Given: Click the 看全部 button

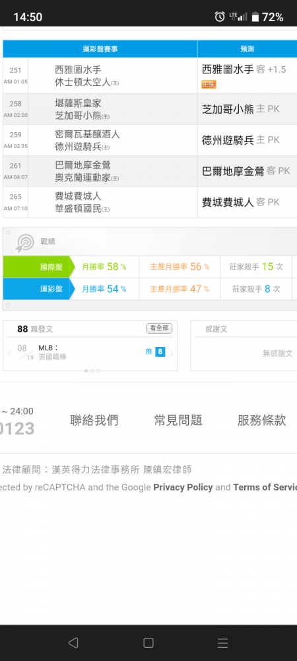Looking at the screenshot, I should click(x=160, y=329).
